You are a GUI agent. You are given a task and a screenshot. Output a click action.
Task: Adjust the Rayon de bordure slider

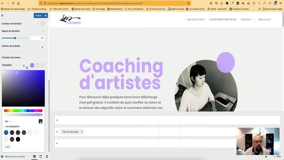pos(15,38)
